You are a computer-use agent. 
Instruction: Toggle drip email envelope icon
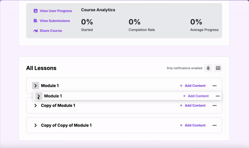point(218,68)
